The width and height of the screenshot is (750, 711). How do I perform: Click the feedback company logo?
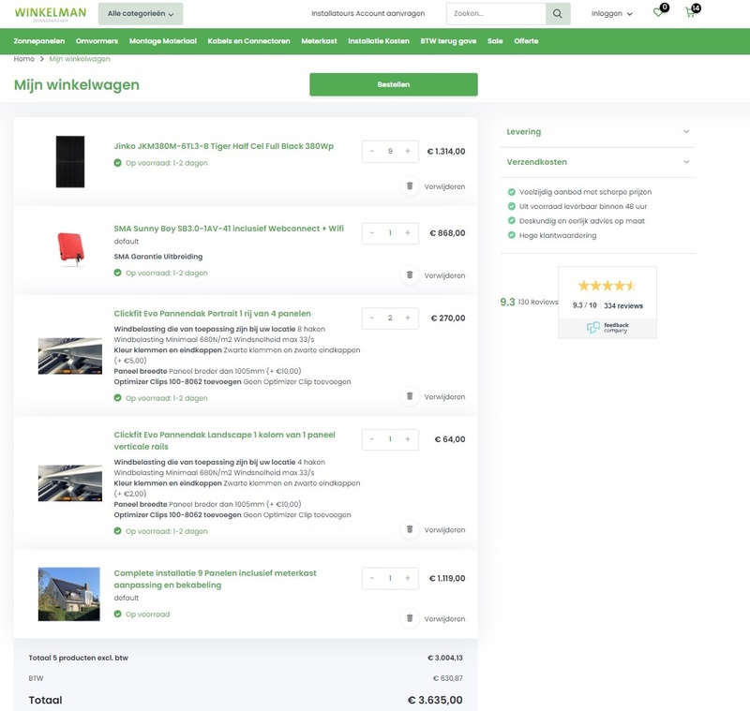[607, 328]
